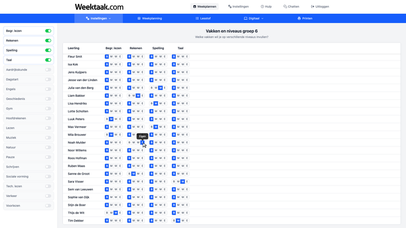Viewport: 406px width, 228px height.
Task: Turn on the Geschiedenis toggle
Action: (x=48, y=99)
